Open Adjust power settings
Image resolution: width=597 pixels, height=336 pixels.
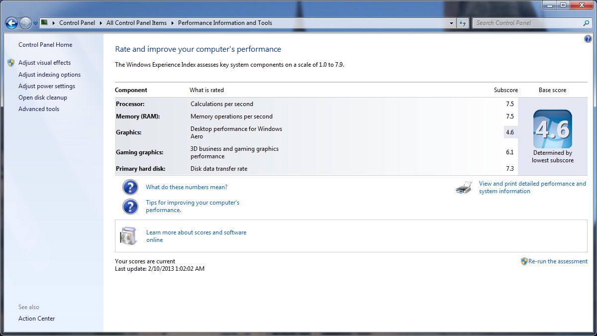point(47,86)
